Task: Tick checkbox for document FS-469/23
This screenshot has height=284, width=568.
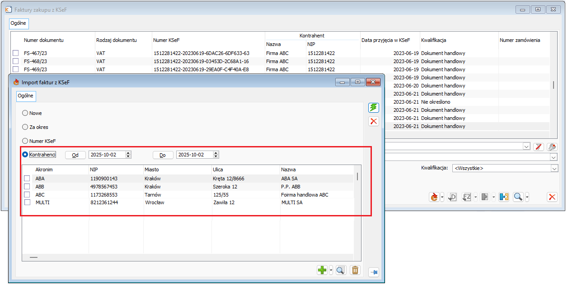Action: (16, 69)
